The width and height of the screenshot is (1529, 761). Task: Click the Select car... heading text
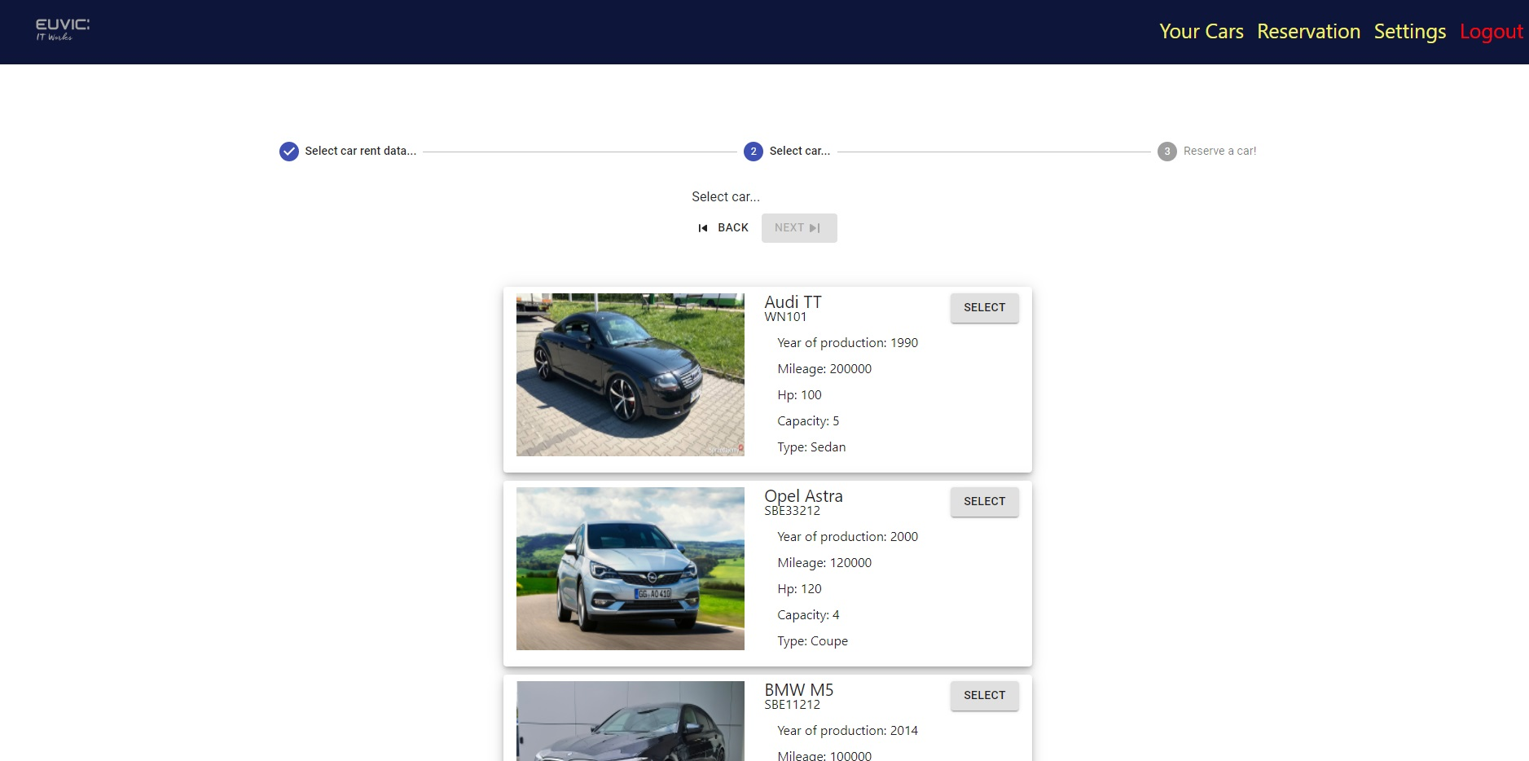pos(725,196)
